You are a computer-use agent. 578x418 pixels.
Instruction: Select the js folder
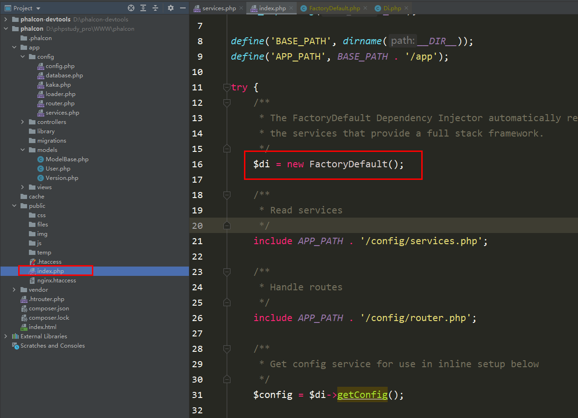point(39,243)
